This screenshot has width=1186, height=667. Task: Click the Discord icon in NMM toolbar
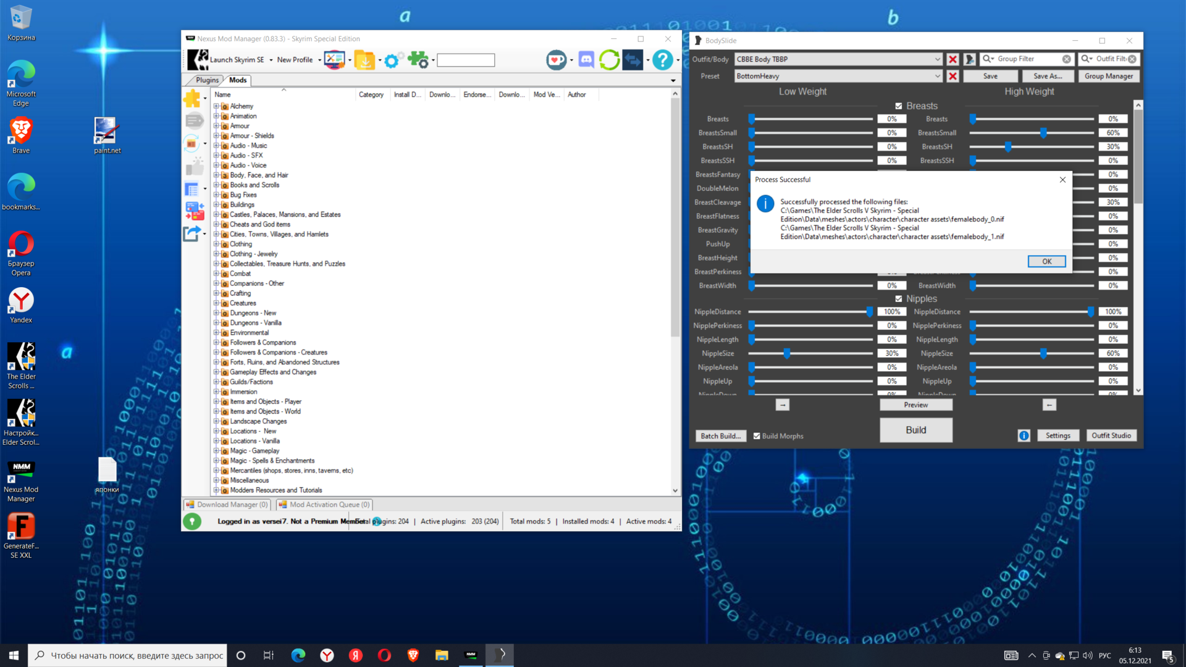(586, 60)
